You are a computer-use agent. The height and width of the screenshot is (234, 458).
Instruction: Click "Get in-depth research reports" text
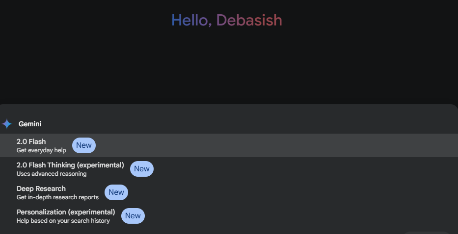[57, 197]
